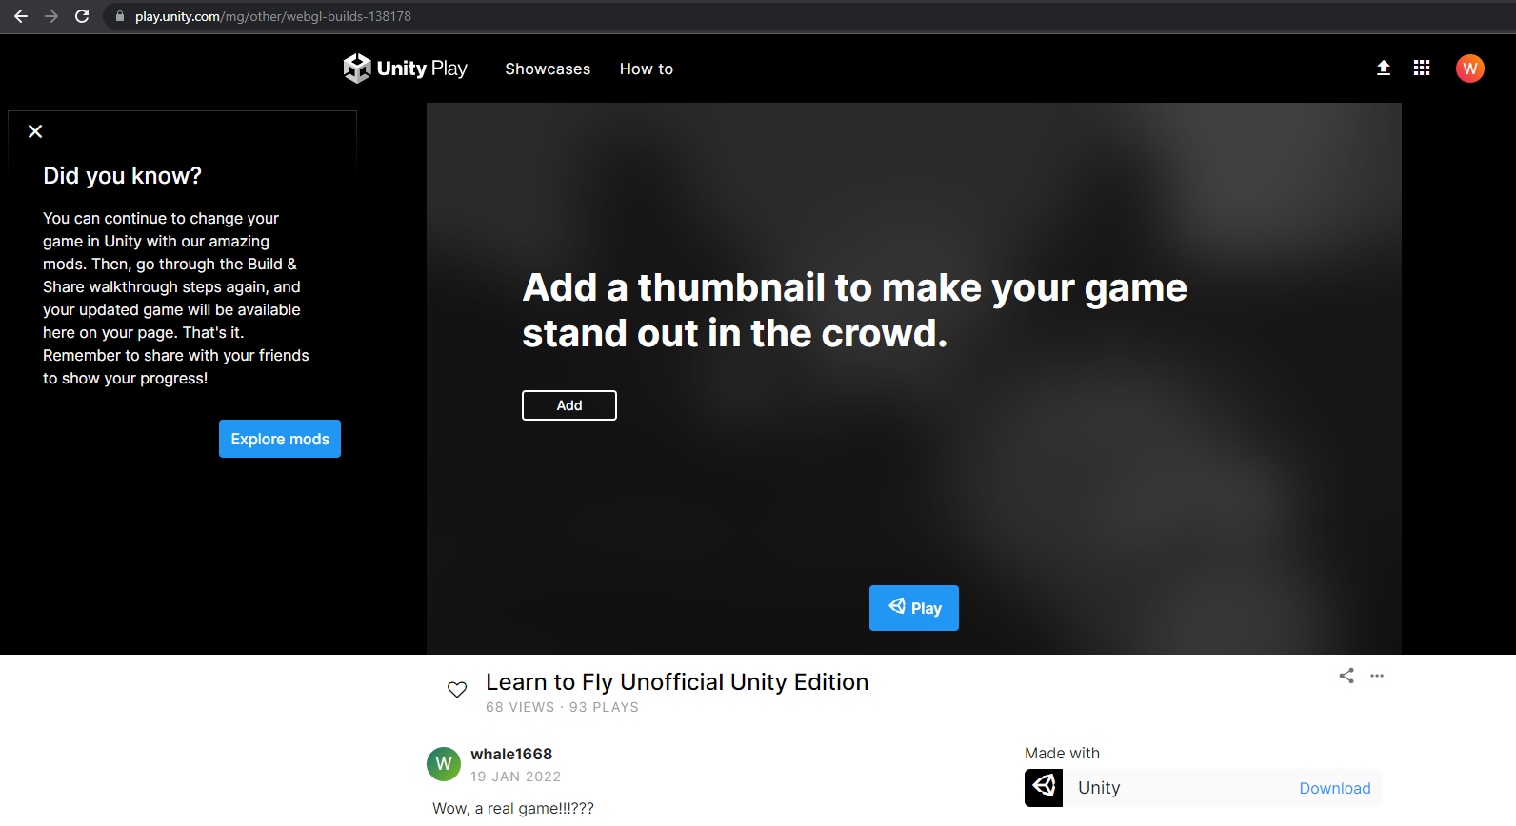
Task: Click the upload arrow icon
Action: 1384,68
